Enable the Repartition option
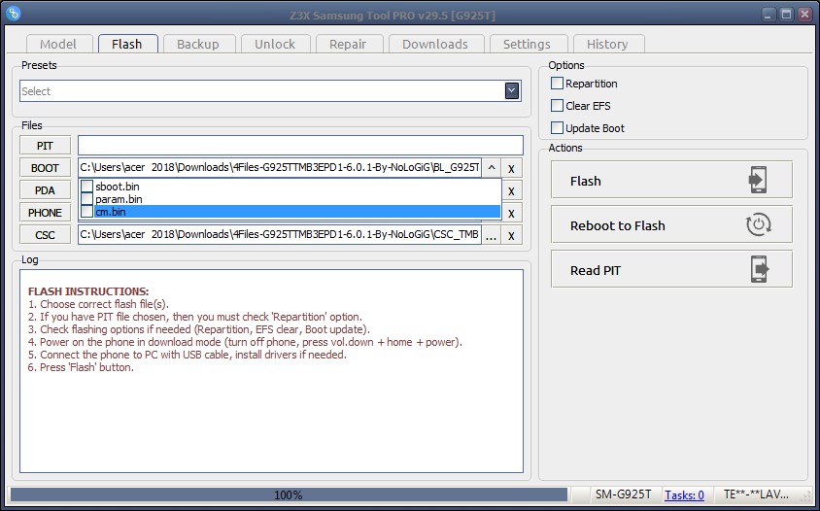The width and height of the screenshot is (820, 511). point(558,84)
